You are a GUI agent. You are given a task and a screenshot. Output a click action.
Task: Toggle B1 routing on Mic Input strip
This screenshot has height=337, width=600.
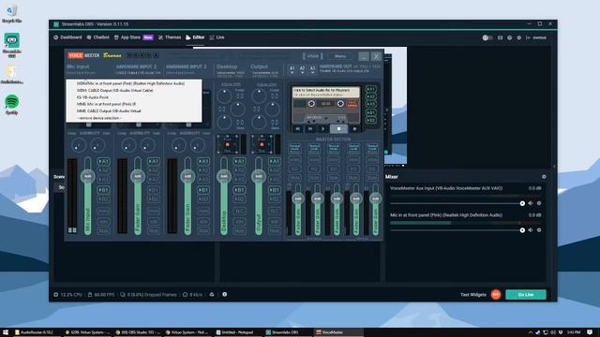point(103,190)
